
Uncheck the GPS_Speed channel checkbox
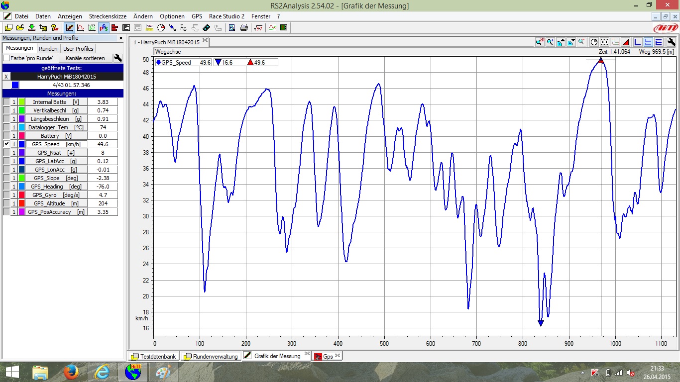6,144
